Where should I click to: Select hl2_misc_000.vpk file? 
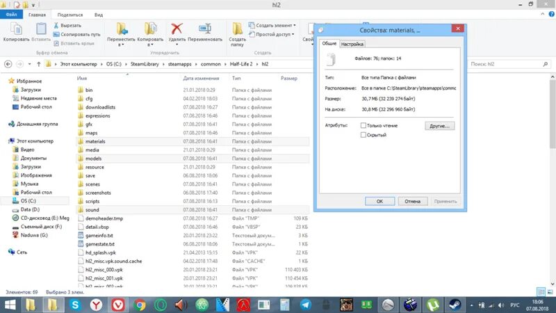click(193, 270)
